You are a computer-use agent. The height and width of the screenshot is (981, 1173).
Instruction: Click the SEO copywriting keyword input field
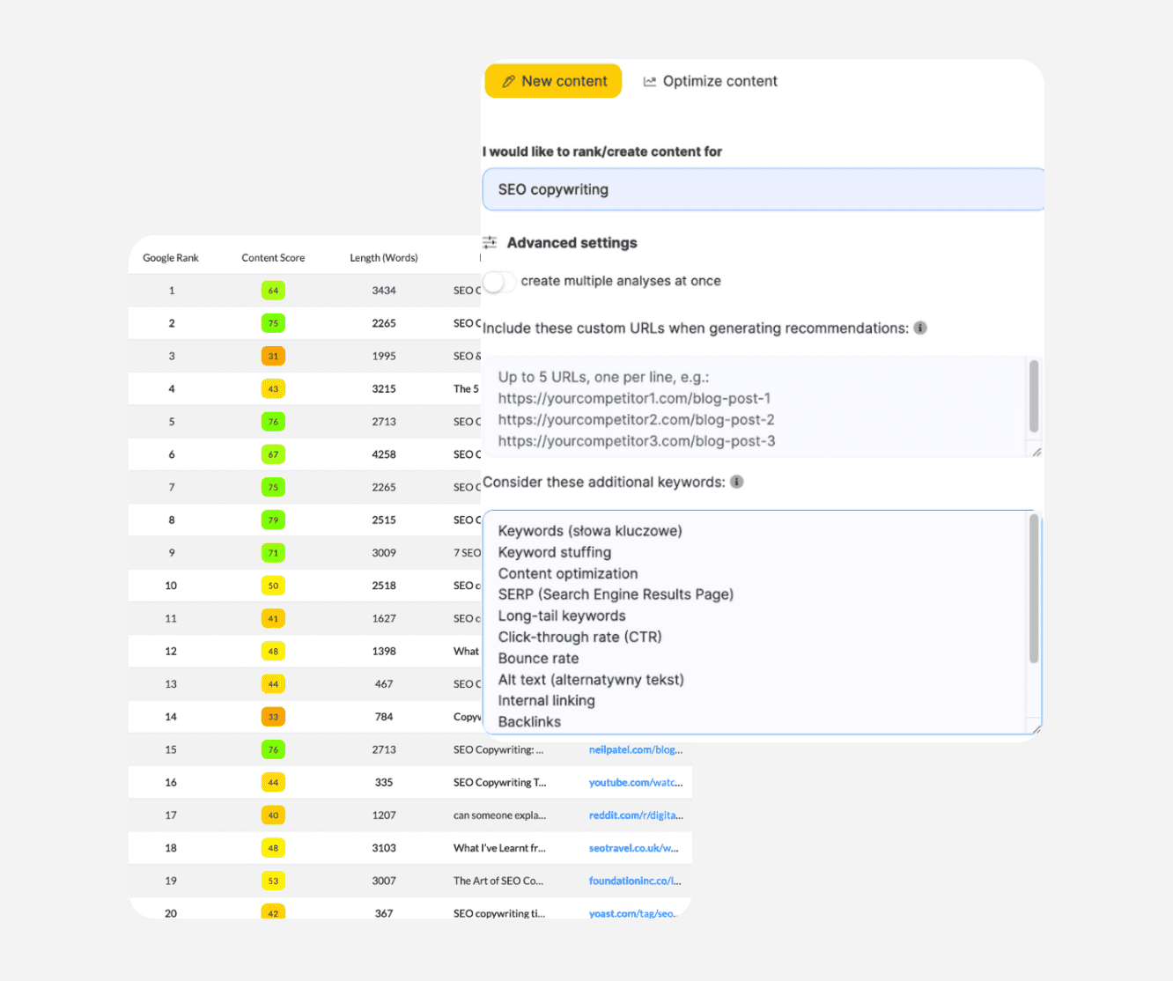coord(762,189)
